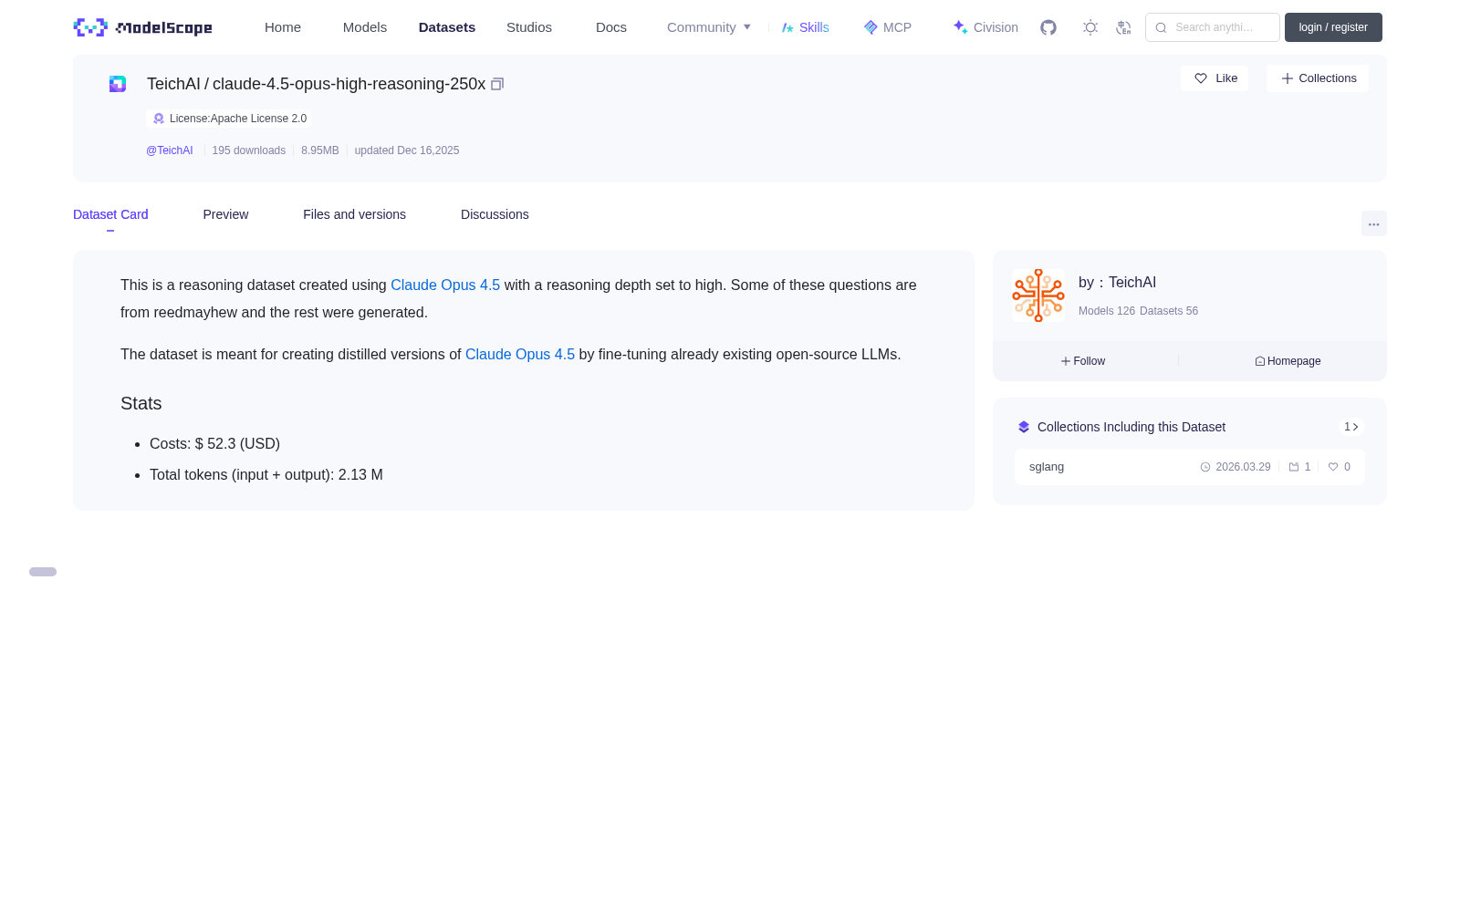Switch language with the translate icon
Viewport: 1460px width, 912px height.
1124,27
